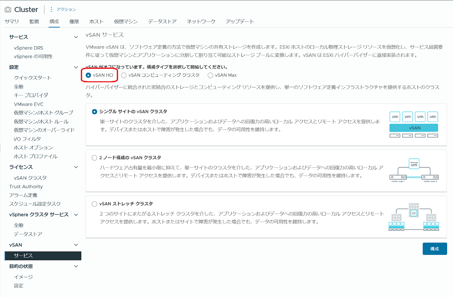
Task: Switch to the サマリ tab
Action: click(x=12, y=21)
